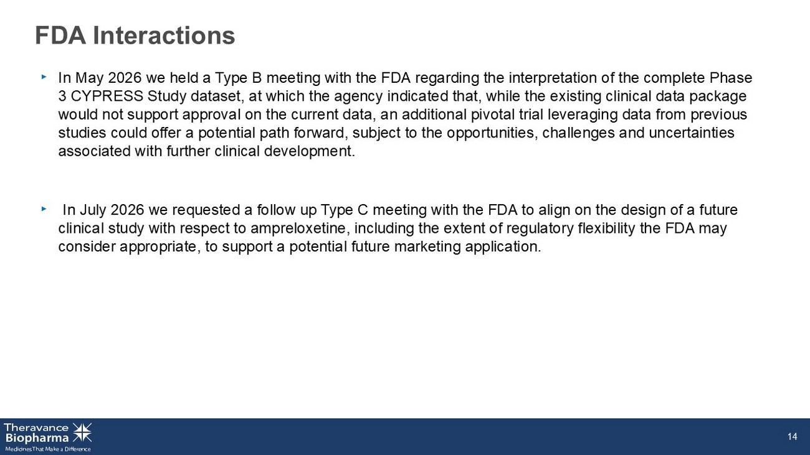810x455 pixels.
Task: Click the 'Biopharma' text in the footer logo
Action: (x=37, y=438)
